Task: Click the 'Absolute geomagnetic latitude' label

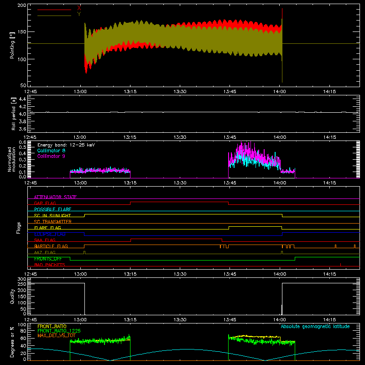Action: pos(315,326)
